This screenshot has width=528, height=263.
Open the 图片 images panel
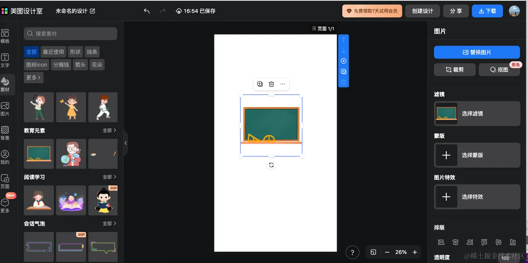pyautogui.click(x=5, y=109)
